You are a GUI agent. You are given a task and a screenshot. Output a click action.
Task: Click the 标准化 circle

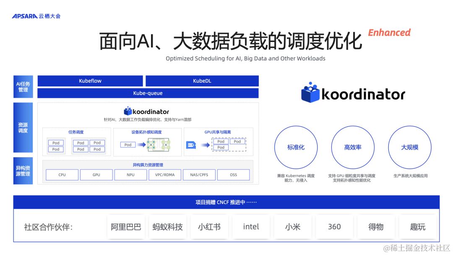coord(296,147)
